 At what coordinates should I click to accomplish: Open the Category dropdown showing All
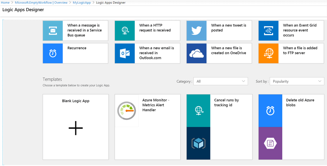pos(220,81)
